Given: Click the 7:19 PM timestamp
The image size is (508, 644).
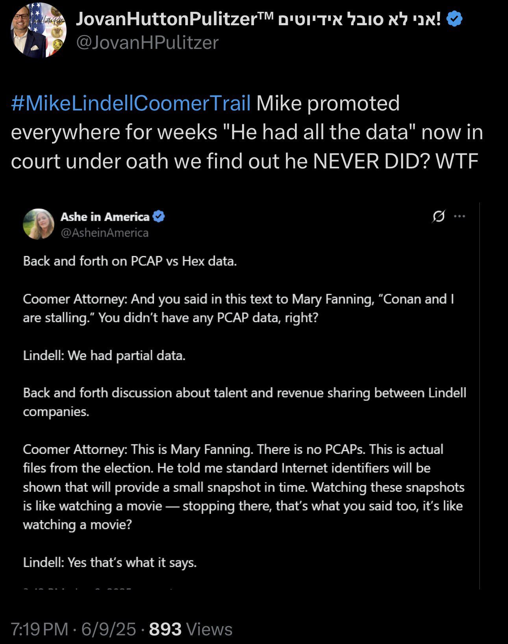Looking at the screenshot, I should pos(39,629).
